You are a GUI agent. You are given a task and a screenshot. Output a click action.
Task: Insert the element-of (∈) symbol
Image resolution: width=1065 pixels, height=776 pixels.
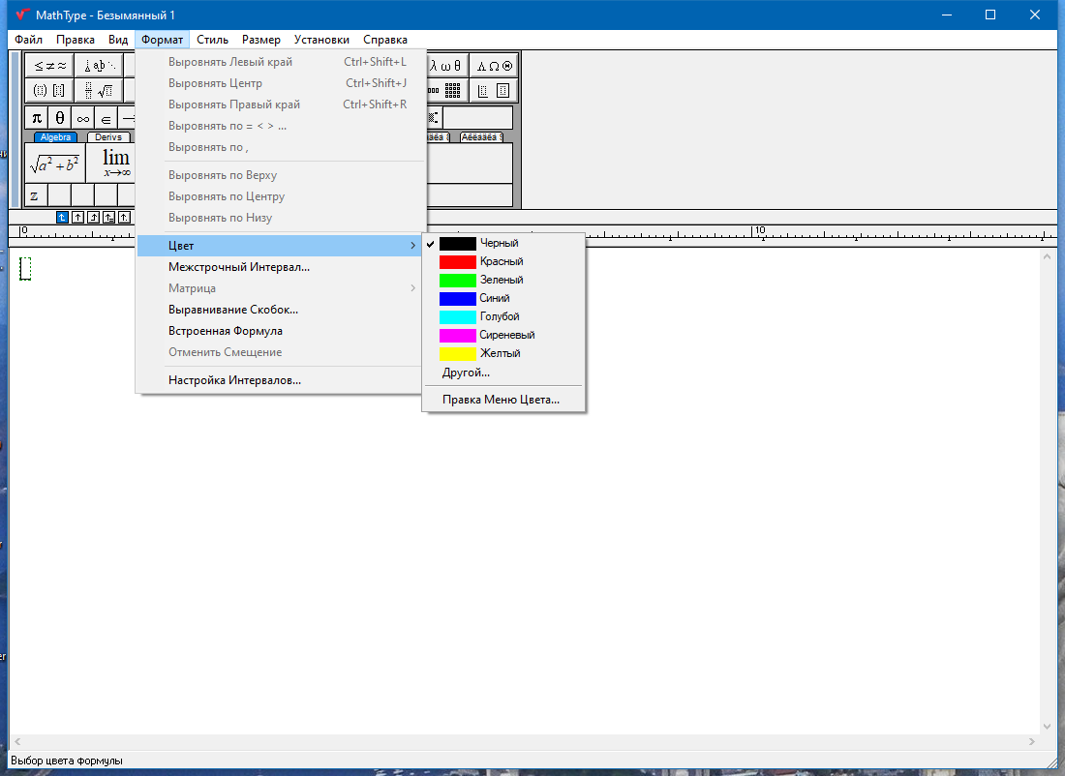click(106, 118)
